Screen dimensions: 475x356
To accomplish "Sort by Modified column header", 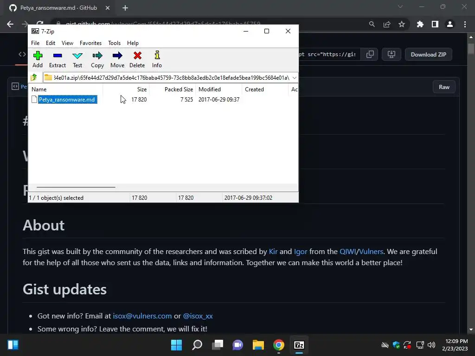I will pos(219,89).
